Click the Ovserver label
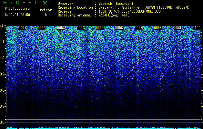203x129 pixels. coord(66,4)
